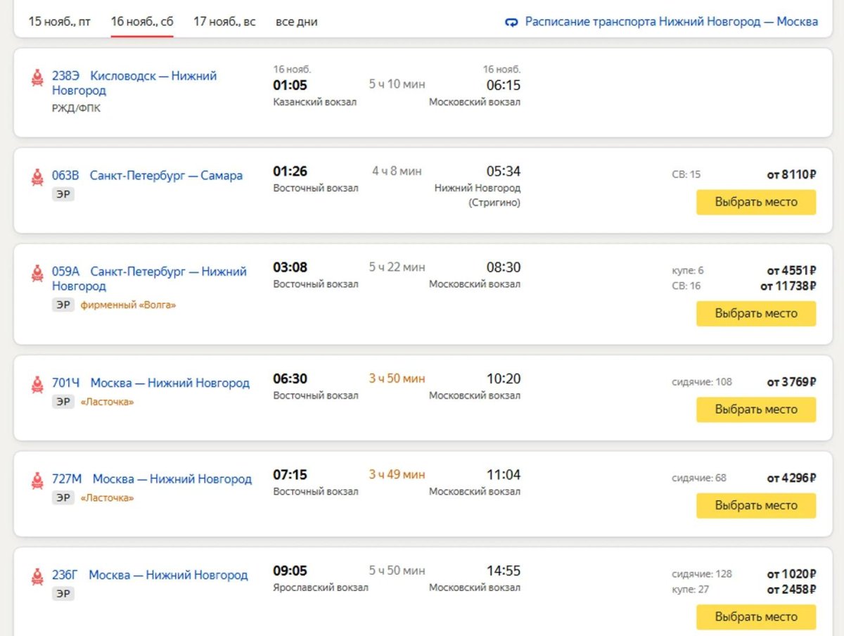Open фирменный «Волга» label on 059А
The height and width of the screenshot is (636, 844).
[128, 305]
